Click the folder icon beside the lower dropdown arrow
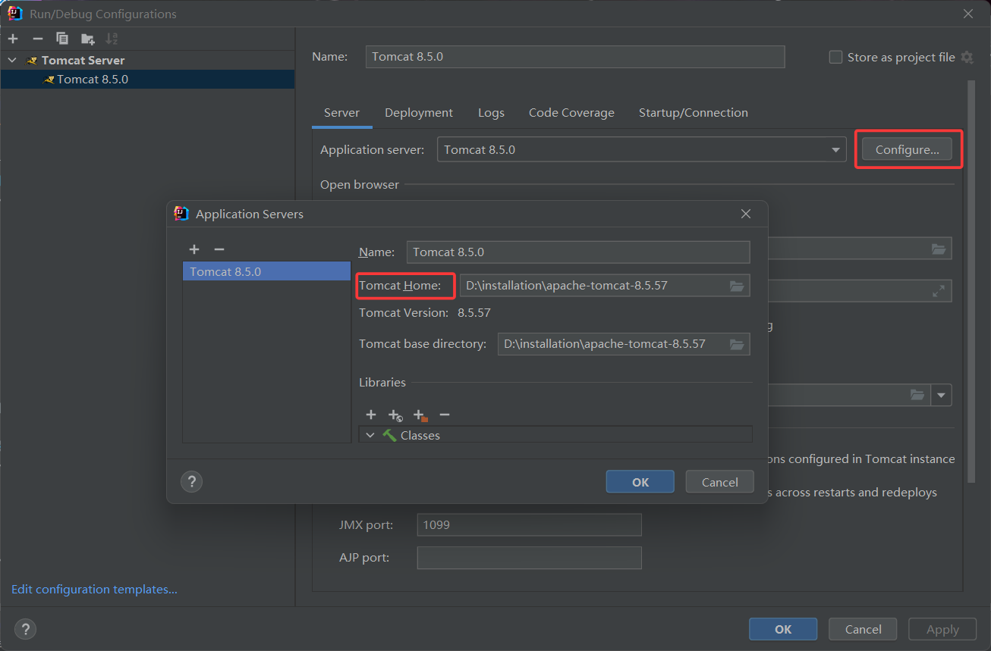Viewport: 991px width, 651px height. click(x=917, y=395)
